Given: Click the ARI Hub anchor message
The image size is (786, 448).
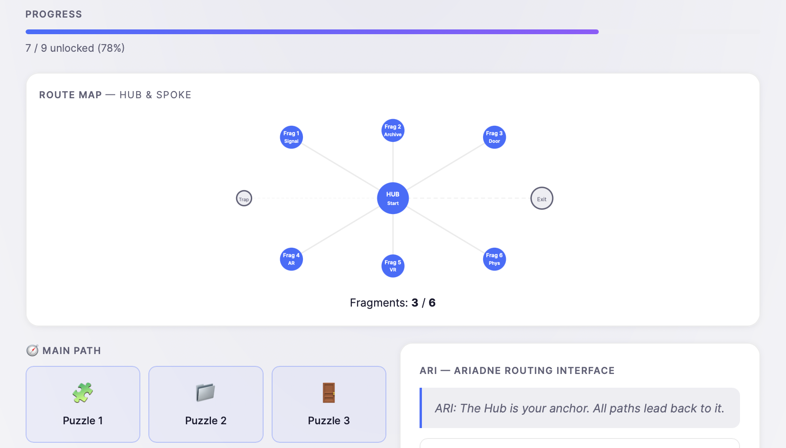Looking at the screenshot, I should 580,408.
